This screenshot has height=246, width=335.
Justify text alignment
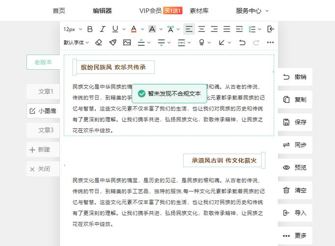(x=226, y=29)
